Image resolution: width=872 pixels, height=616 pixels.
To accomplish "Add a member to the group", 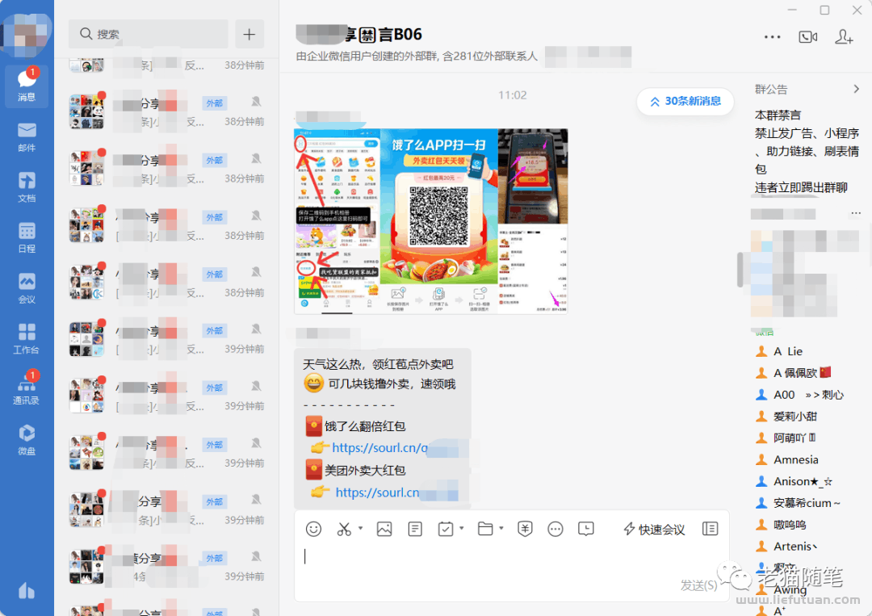I will (844, 36).
